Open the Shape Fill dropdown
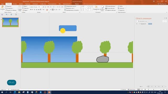The width and height of the screenshot is (168, 94). click(x=110, y=6)
